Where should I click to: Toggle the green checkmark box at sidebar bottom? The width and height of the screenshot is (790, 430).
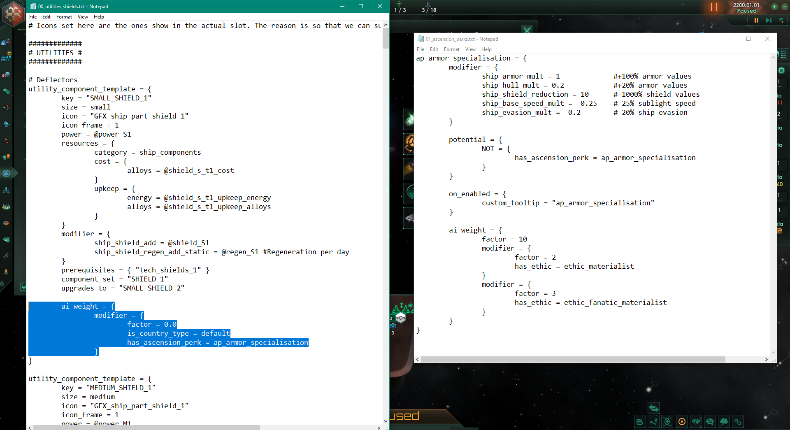click(x=23, y=287)
